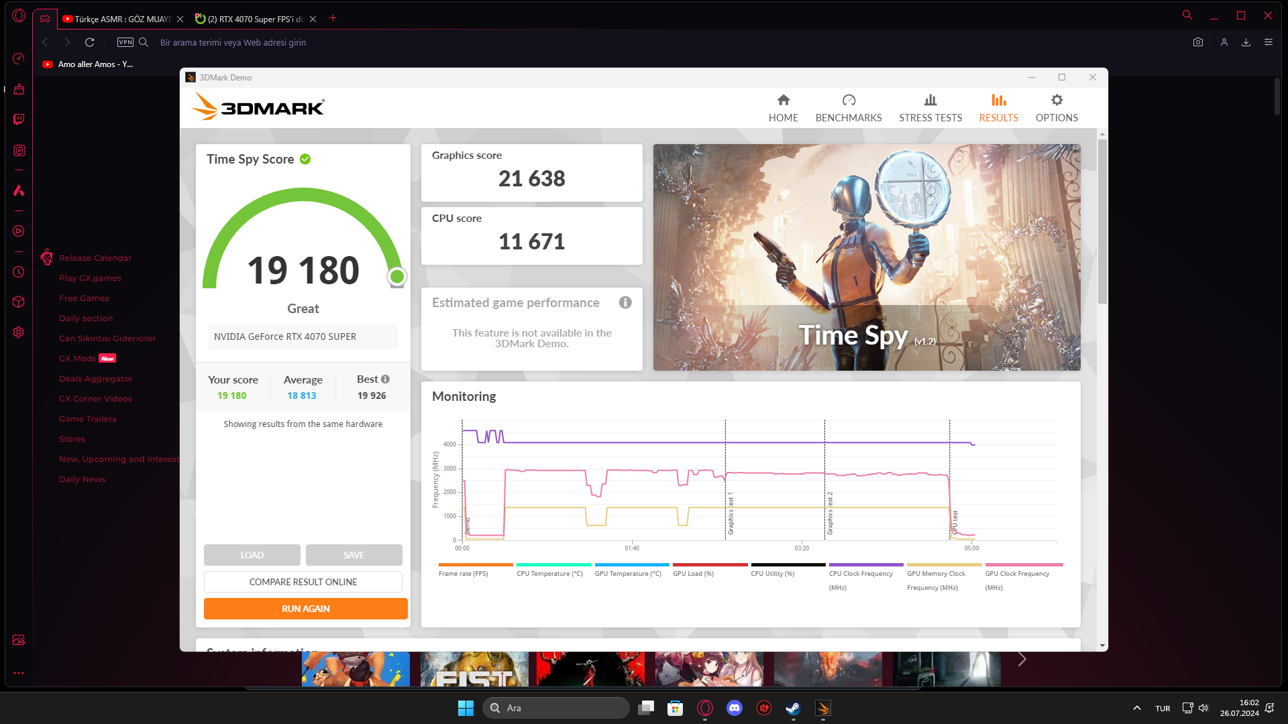
Task: Toggle the CPU Temperature legend entry
Action: point(549,573)
